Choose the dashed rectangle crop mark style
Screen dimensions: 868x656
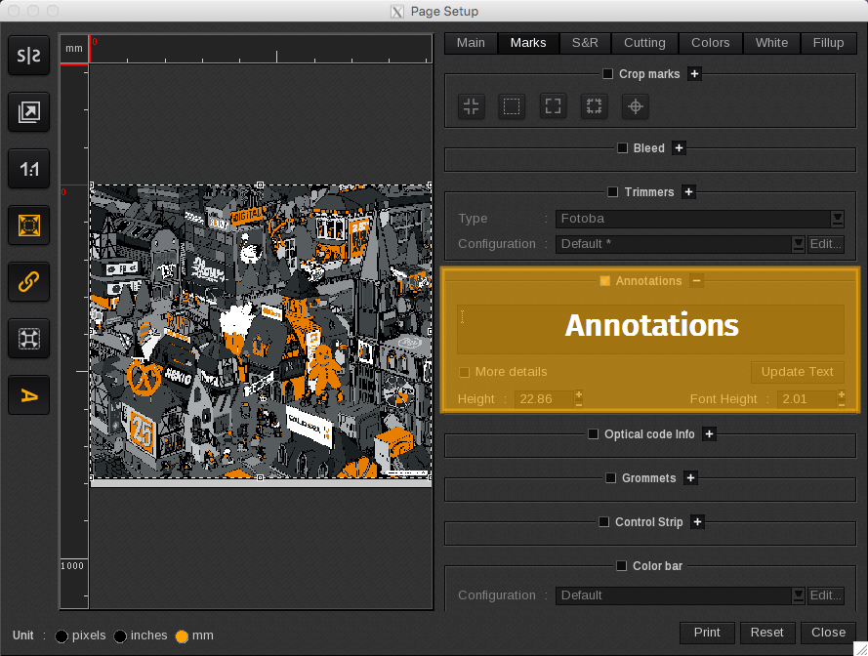pyautogui.click(x=512, y=106)
